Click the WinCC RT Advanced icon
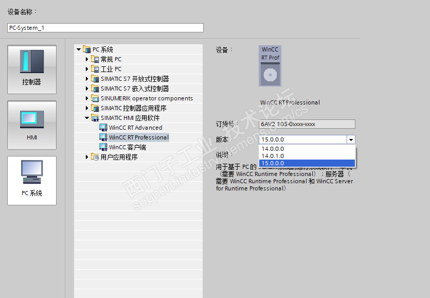This screenshot has height=298, width=430. (103, 128)
